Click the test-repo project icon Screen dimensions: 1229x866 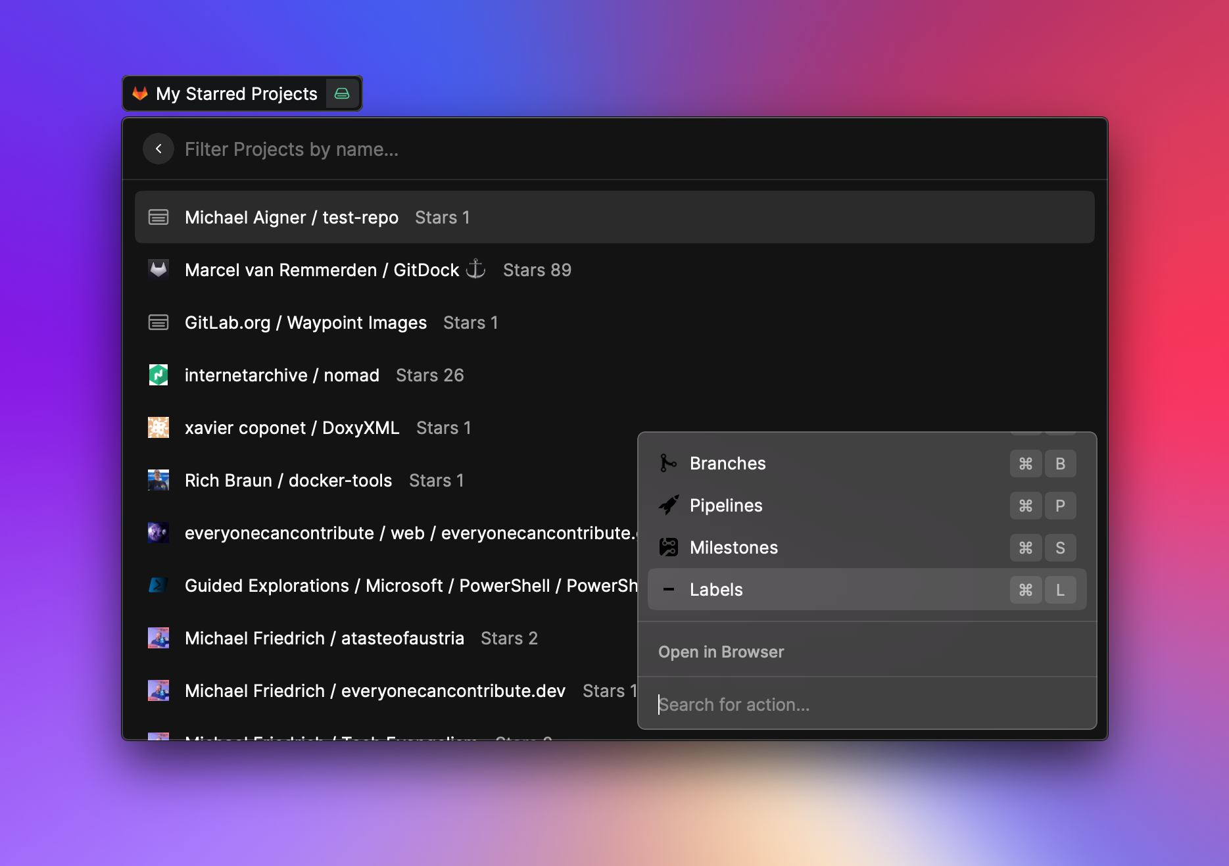[158, 217]
